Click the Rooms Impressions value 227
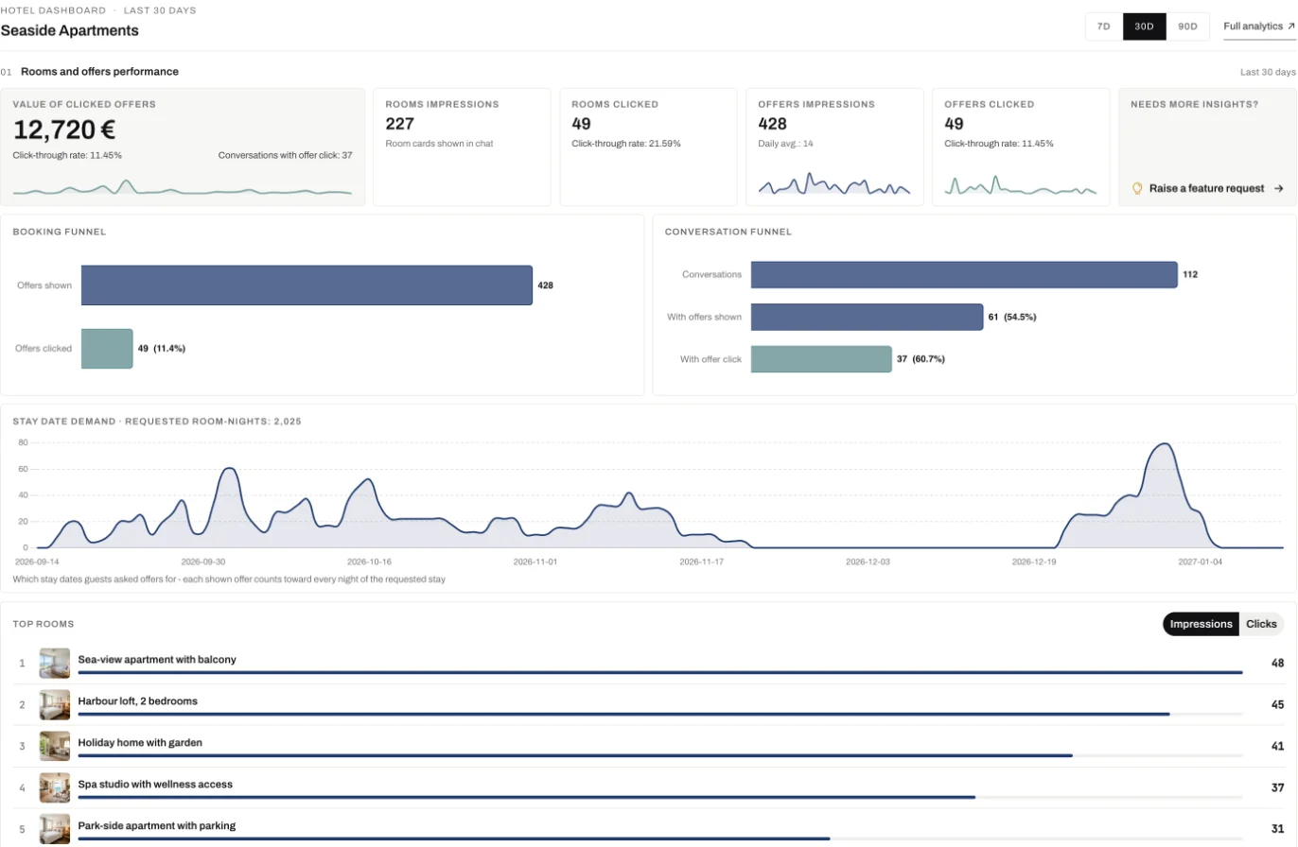This screenshot has width=1298, height=847. (400, 124)
